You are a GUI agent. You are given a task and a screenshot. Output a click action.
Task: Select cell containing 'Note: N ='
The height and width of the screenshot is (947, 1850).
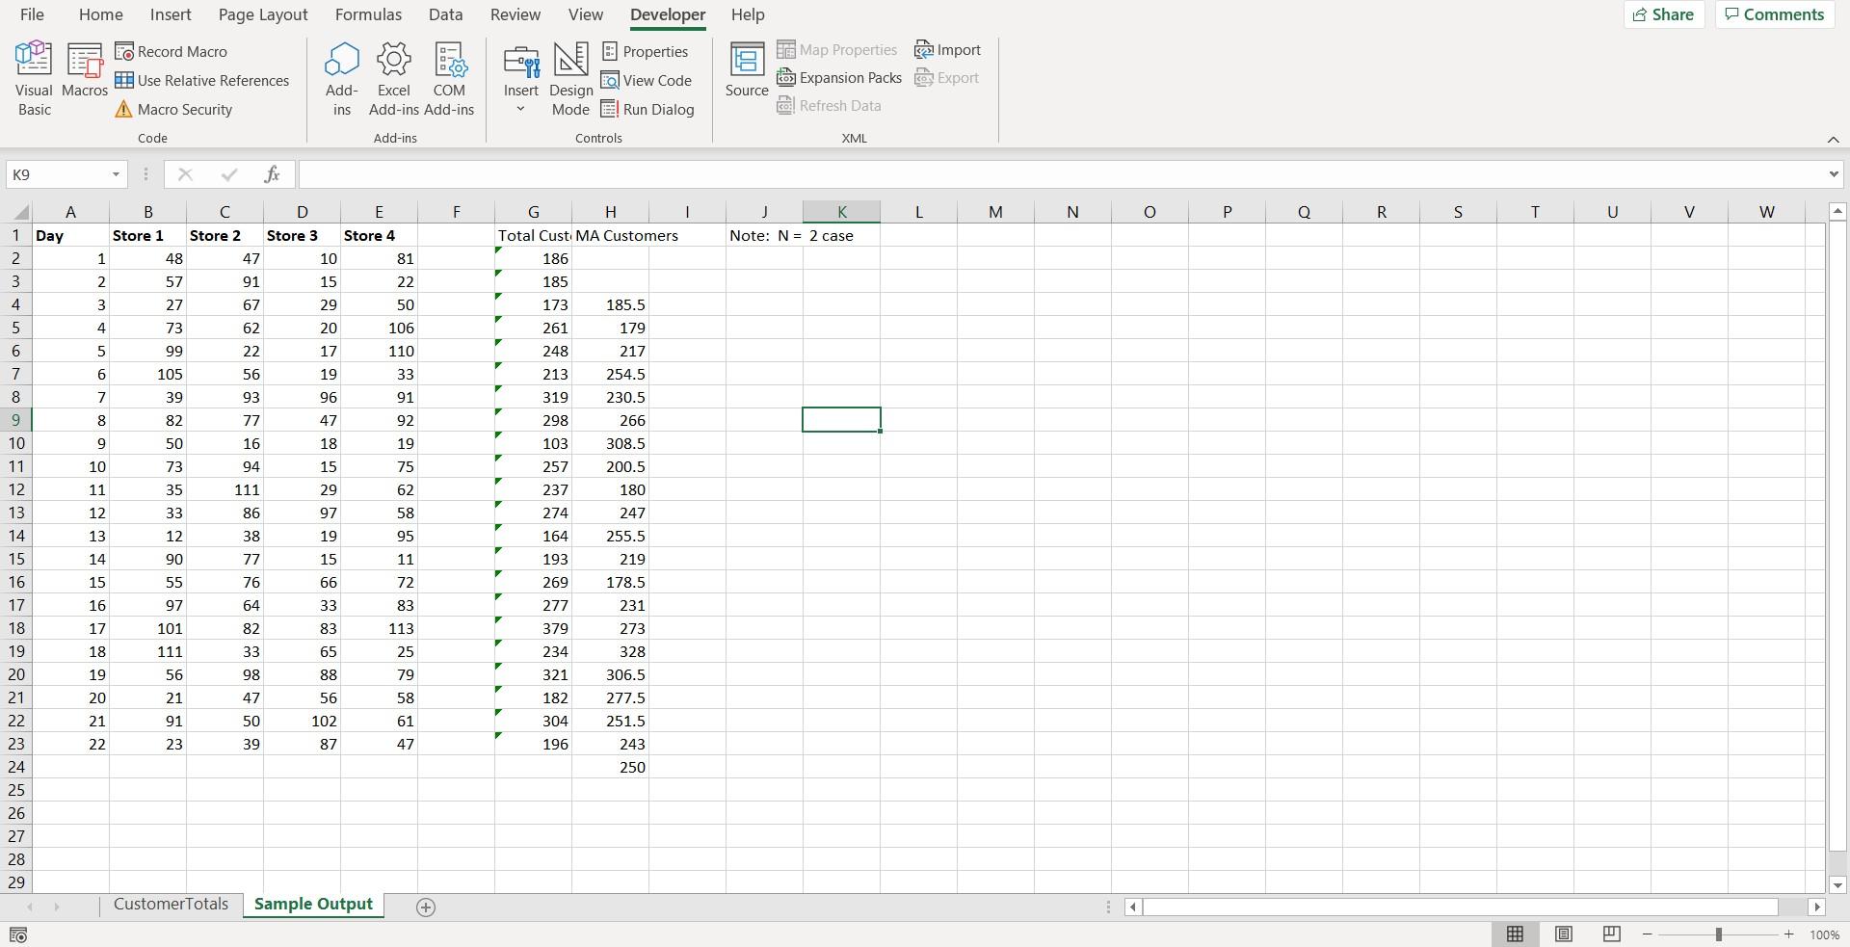[x=764, y=235]
